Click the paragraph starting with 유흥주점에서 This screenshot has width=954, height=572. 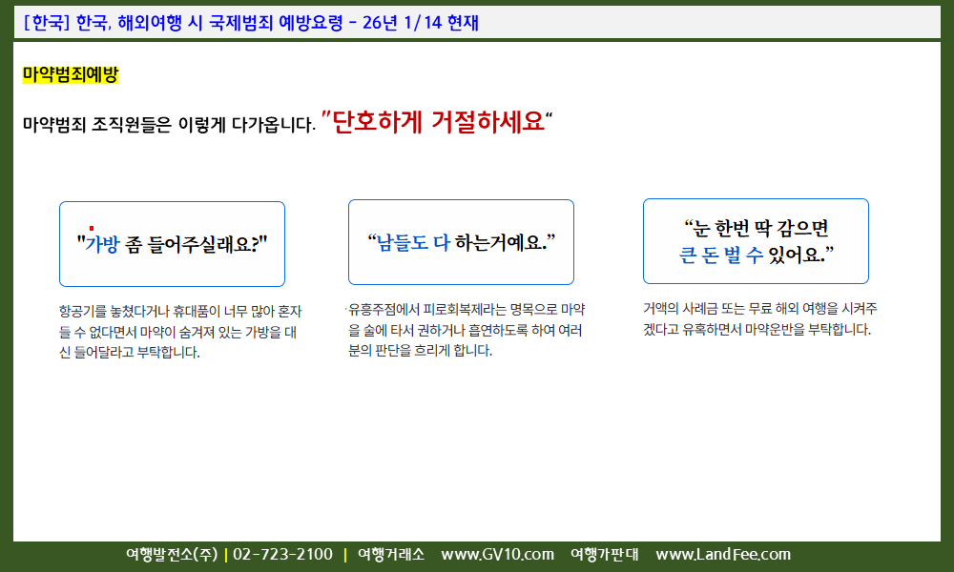click(x=466, y=330)
